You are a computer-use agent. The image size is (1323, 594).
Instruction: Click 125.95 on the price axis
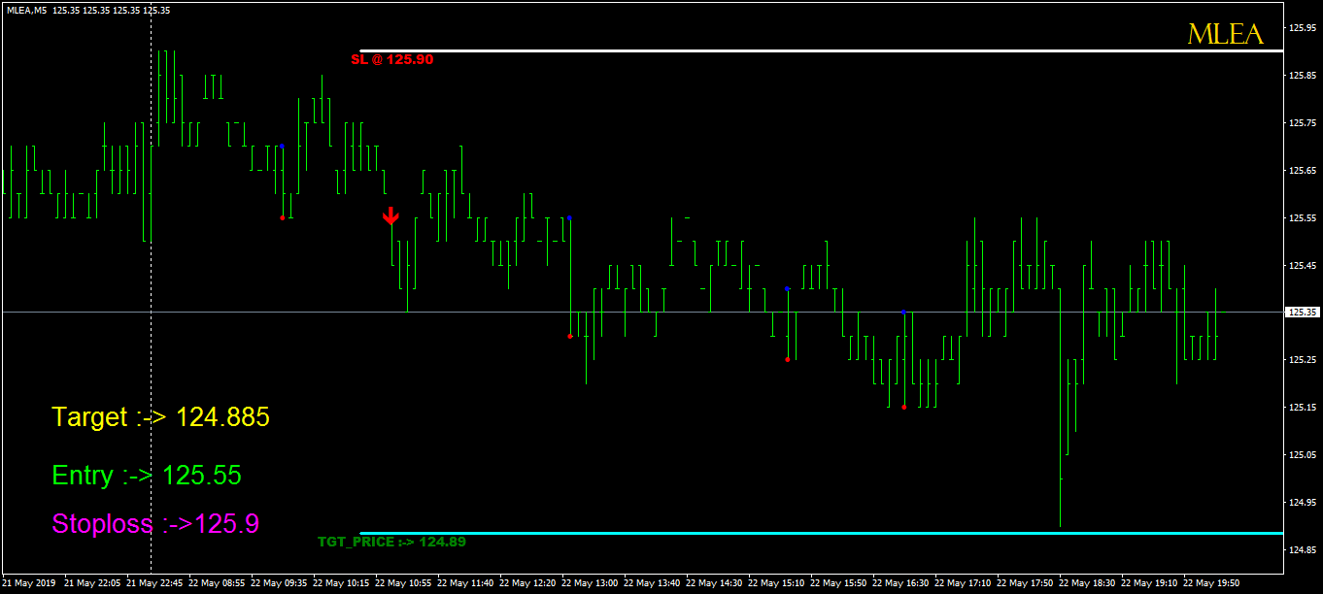click(1303, 27)
